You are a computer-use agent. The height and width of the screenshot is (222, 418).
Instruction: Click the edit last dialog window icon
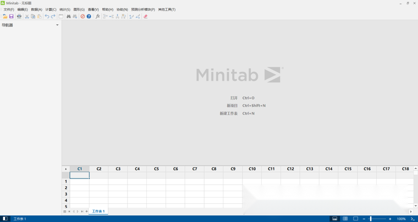pos(61,17)
